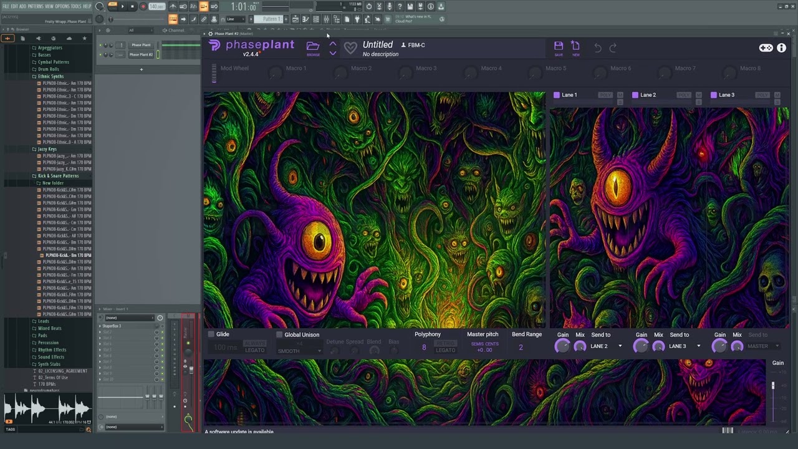The width and height of the screenshot is (798, 449).
Task: Click the keyboard-style icon in status bar
Action: (x=728, y=430)
